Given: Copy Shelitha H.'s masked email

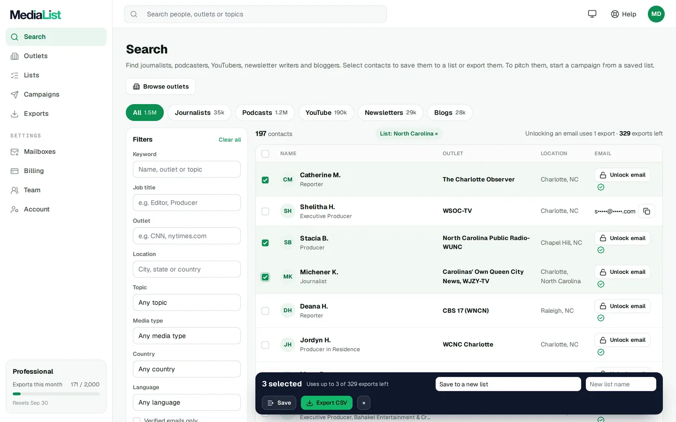Looking at the screenshot, I should (x=646, y=211).
